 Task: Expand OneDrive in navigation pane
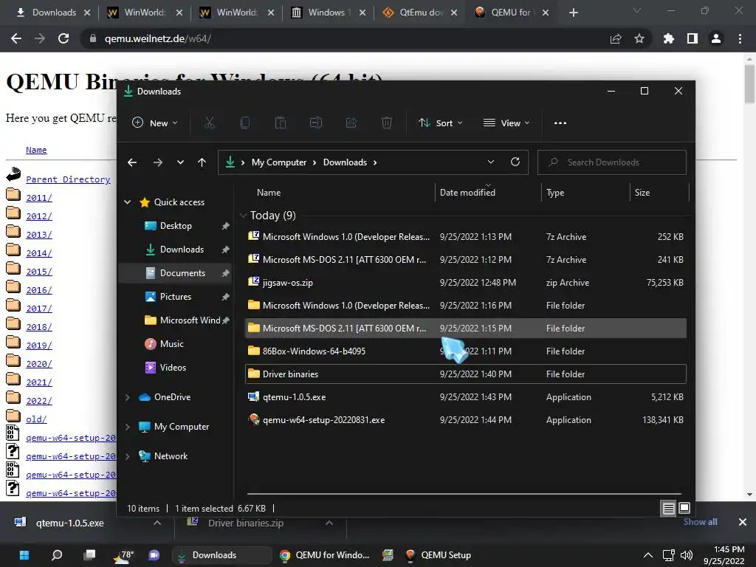tap(127, 397)
